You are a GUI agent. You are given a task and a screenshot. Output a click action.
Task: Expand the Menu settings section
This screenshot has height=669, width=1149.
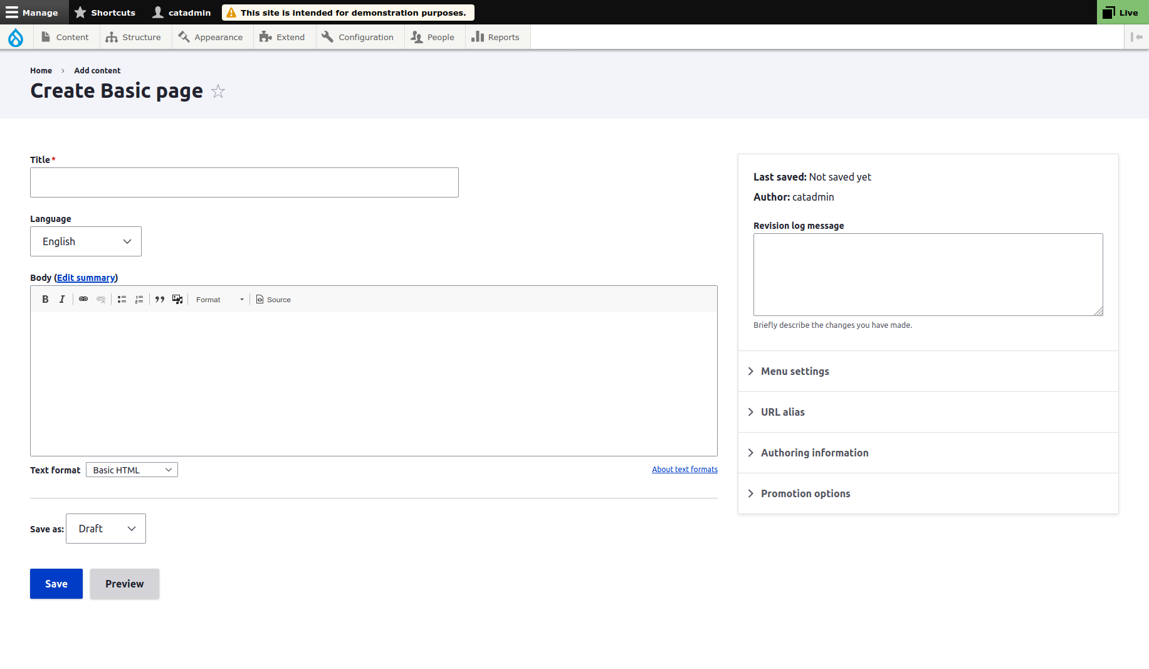[794, 371]
